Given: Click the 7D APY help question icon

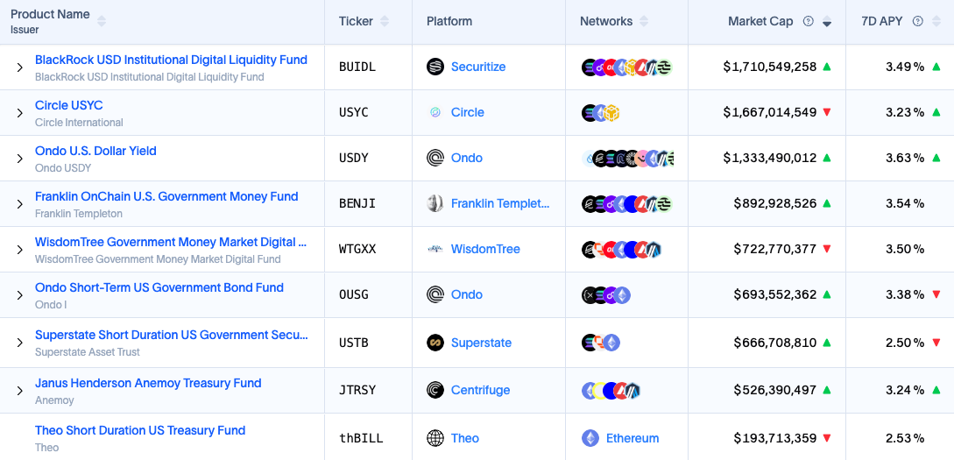Looking at the screenshot, I should pyautogui.click(x=918, y=21).
